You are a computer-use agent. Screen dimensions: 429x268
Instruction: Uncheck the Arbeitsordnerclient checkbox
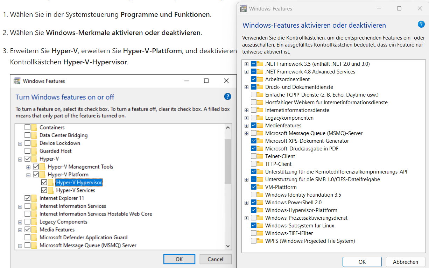point(254,79)
